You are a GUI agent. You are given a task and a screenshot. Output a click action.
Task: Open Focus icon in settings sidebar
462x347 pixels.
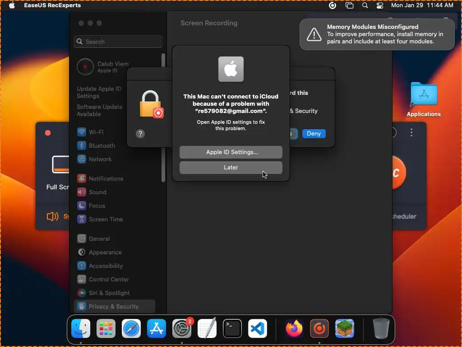tap(82, 206)
